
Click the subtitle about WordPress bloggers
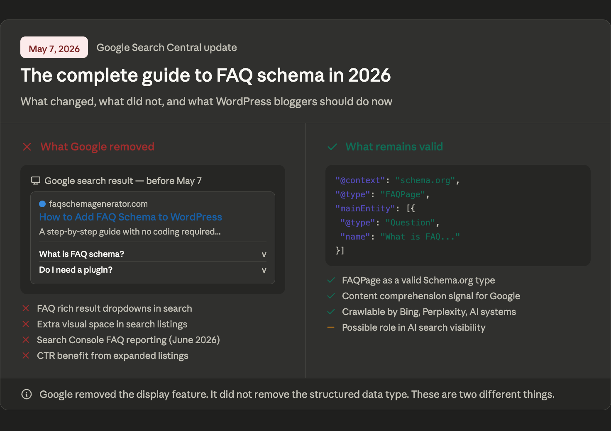point(206,102)
